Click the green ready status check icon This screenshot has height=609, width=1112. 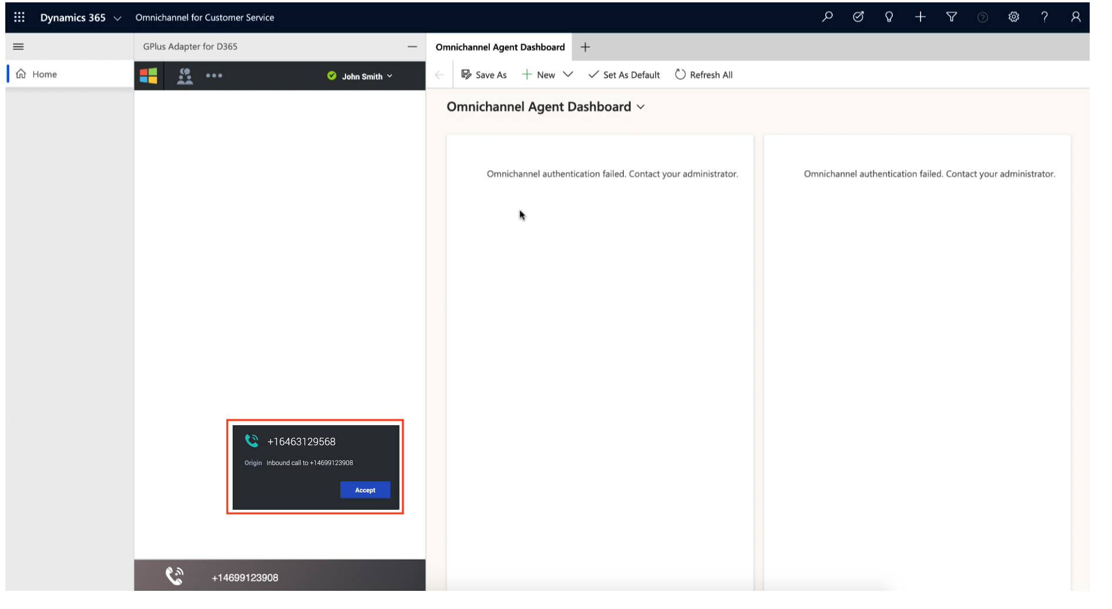click(x=332, y=76)
